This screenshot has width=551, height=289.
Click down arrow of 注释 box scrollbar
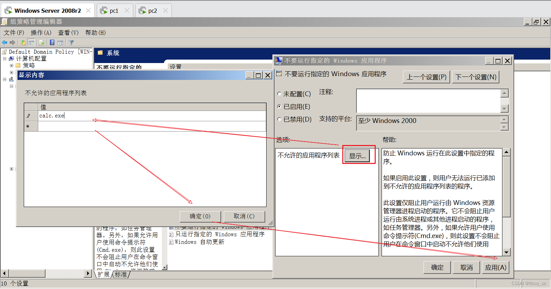coord(505,109)
